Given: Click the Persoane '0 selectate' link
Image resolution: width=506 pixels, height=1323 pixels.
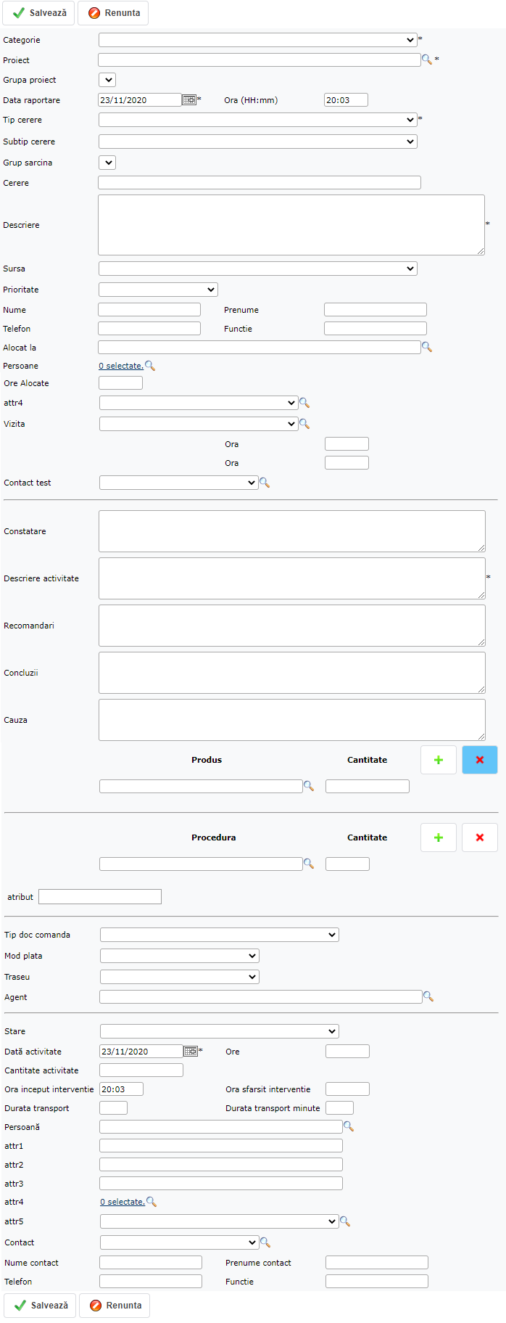Looking at the screenshot, I should [121, 366].
